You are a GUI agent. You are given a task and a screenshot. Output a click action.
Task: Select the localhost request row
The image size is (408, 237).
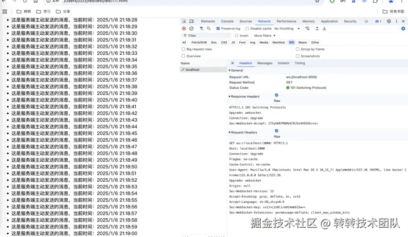coord(203,69)
